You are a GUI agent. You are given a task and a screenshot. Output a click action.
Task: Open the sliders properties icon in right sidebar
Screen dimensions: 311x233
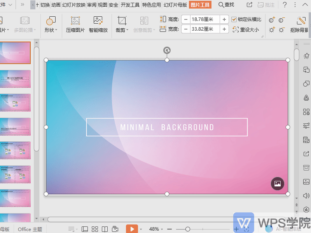[306, 125]
